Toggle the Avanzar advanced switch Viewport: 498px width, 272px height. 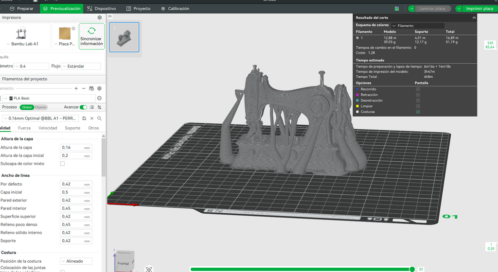pyautogui.click(x=84, y=107)
